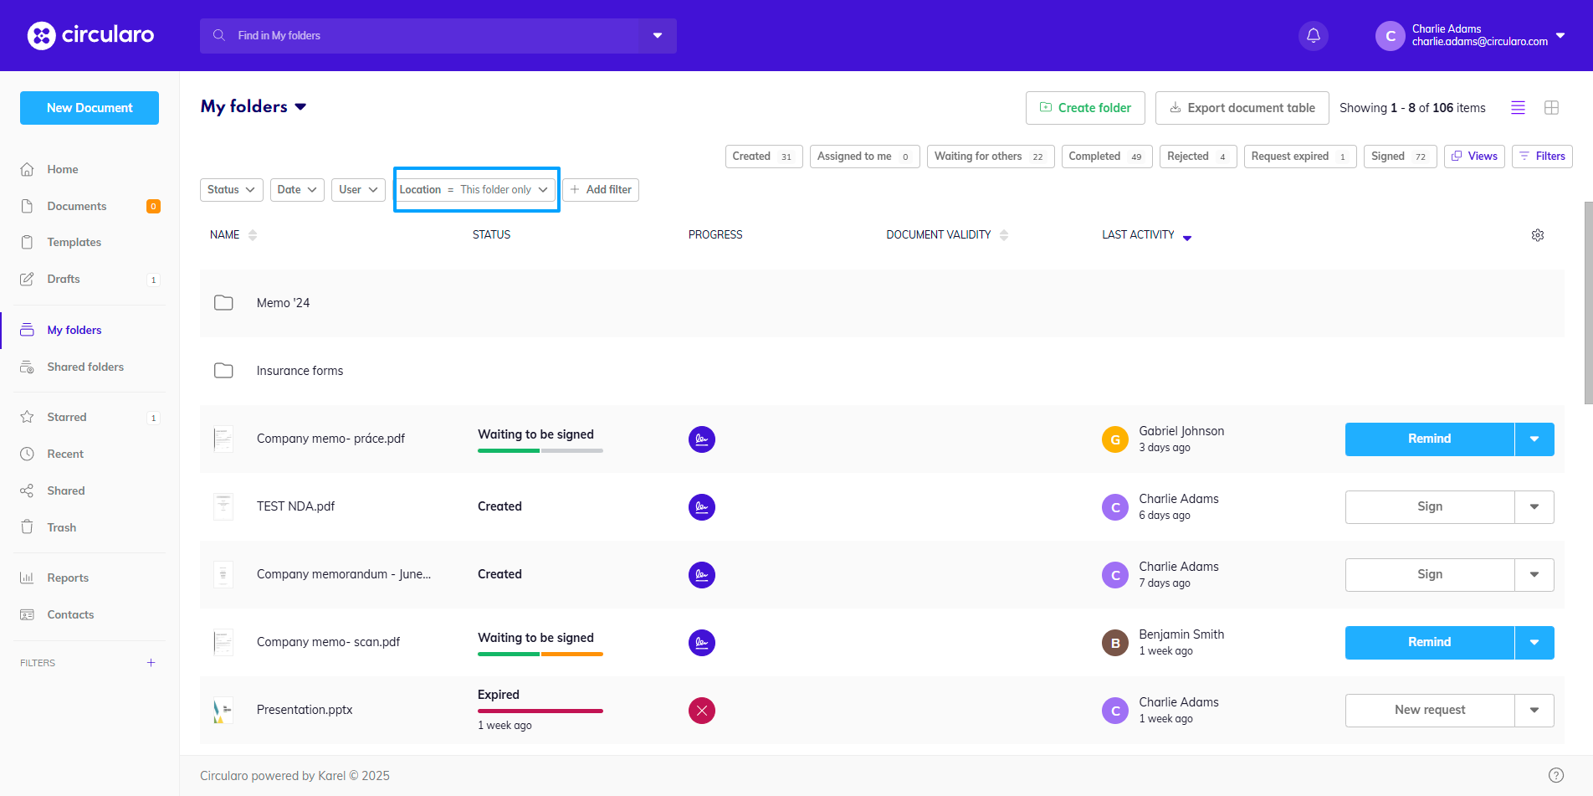Open the Memo '24 folder
Image resolution: width=1593 pixels, height=796 pixels.
coord(283,303)
